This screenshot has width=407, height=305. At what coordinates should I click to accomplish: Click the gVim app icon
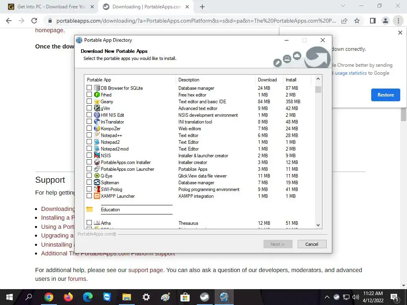97,108
